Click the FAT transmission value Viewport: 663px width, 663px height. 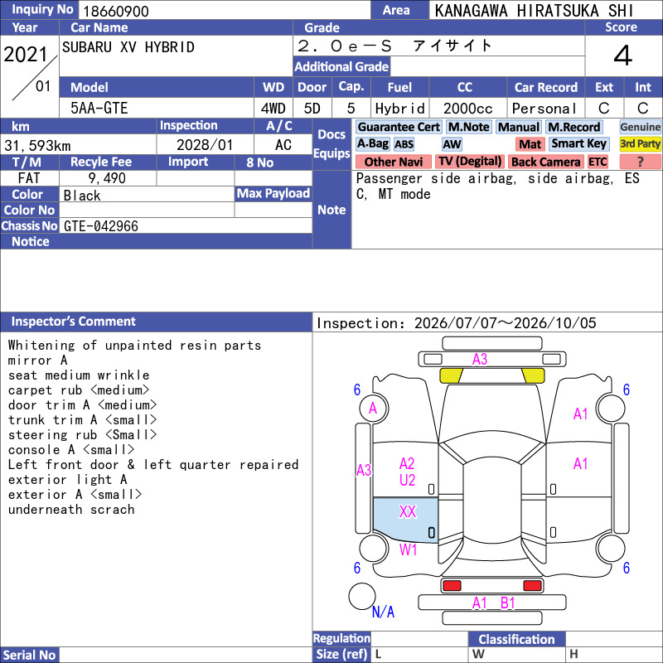tap(29, 178)
